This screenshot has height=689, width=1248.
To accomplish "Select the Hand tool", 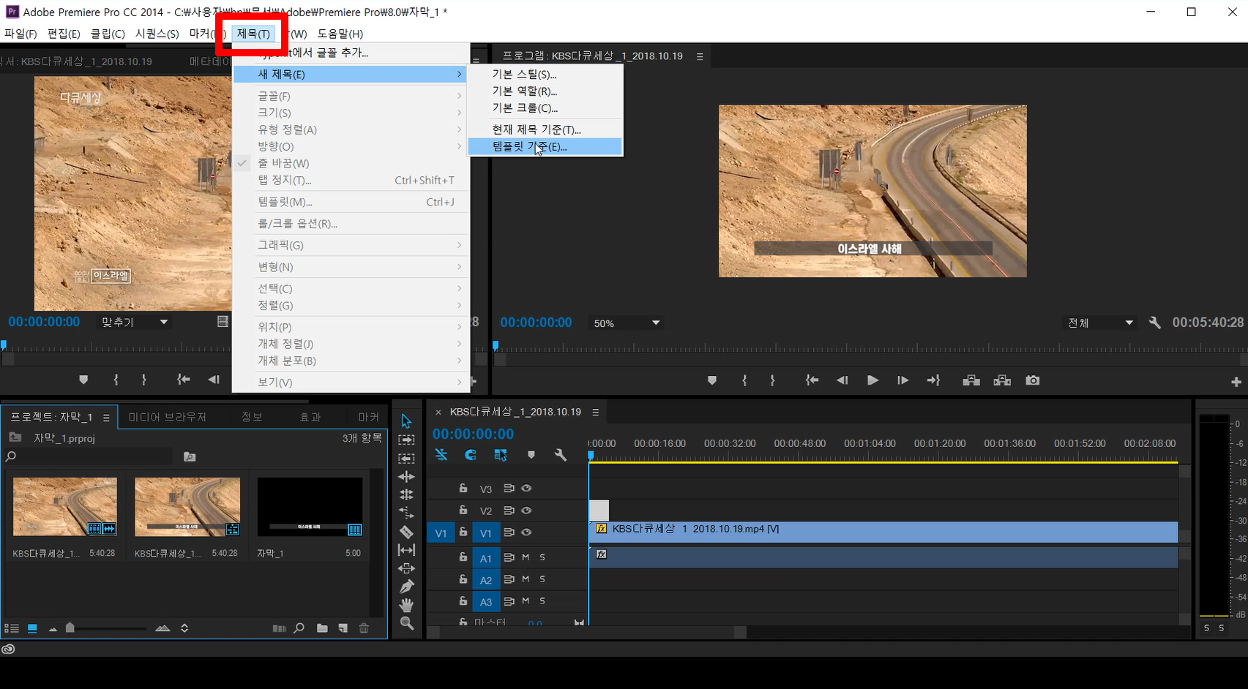I will (x=406, y=605).
